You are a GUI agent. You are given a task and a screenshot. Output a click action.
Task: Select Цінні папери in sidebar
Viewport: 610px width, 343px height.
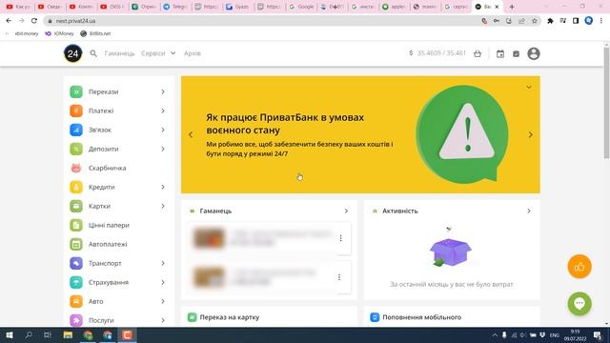click(x=109, y=225)
